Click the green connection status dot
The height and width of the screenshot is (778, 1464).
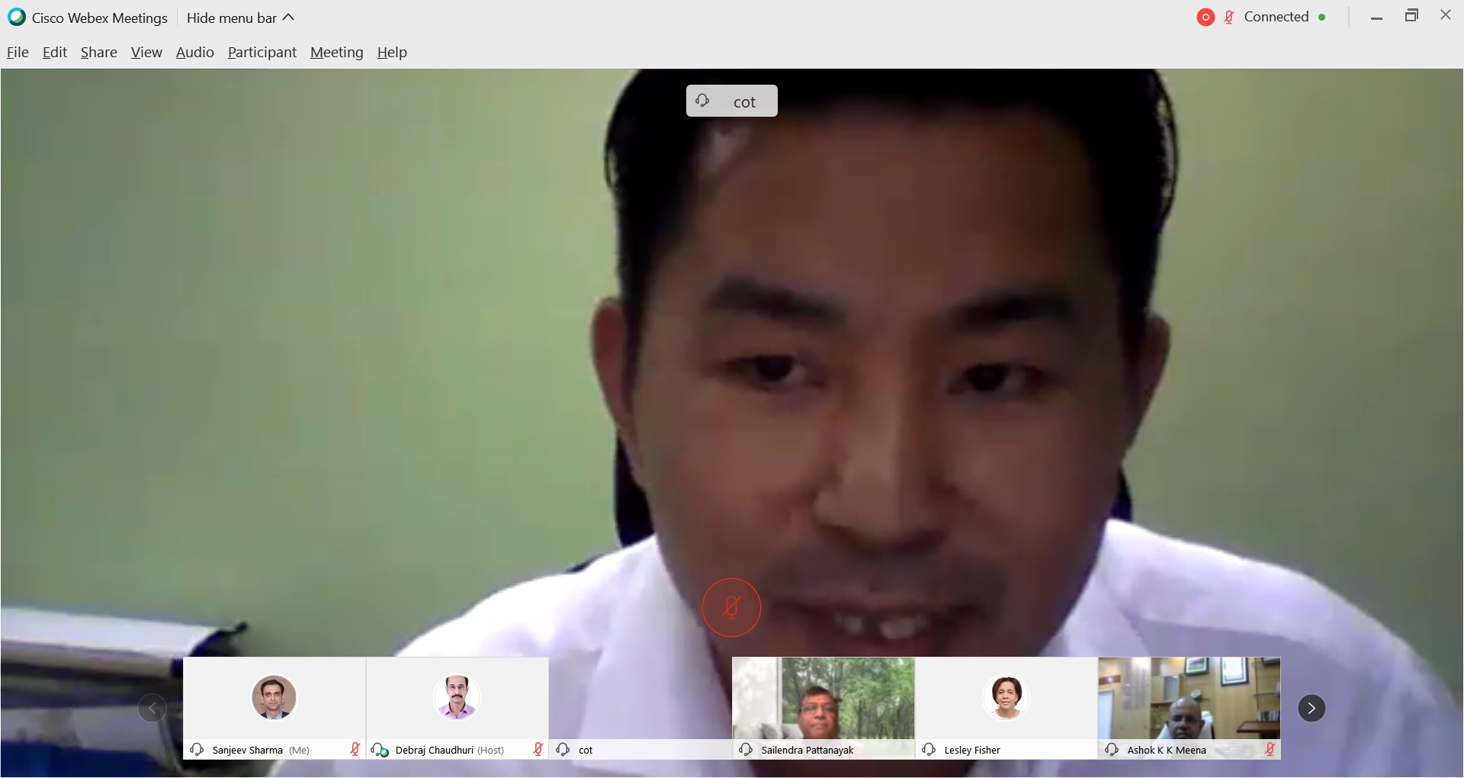pyautogui.click(x=1321, y=17)
